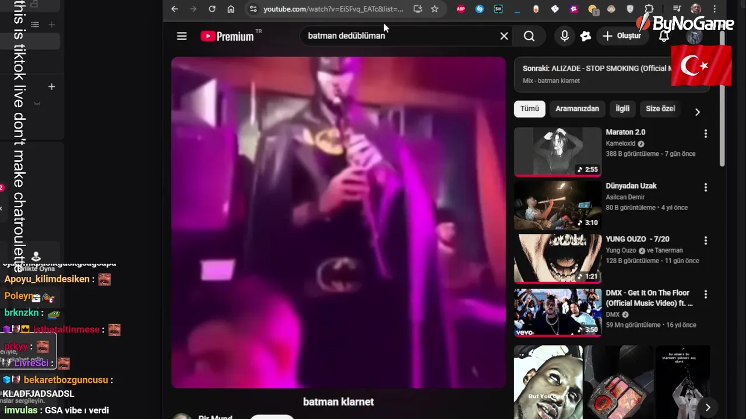The height and width of the screenshot is (419, 746).
Task: Open the middle Shorts thumbnail with red tray
Action: pos(619,382)
